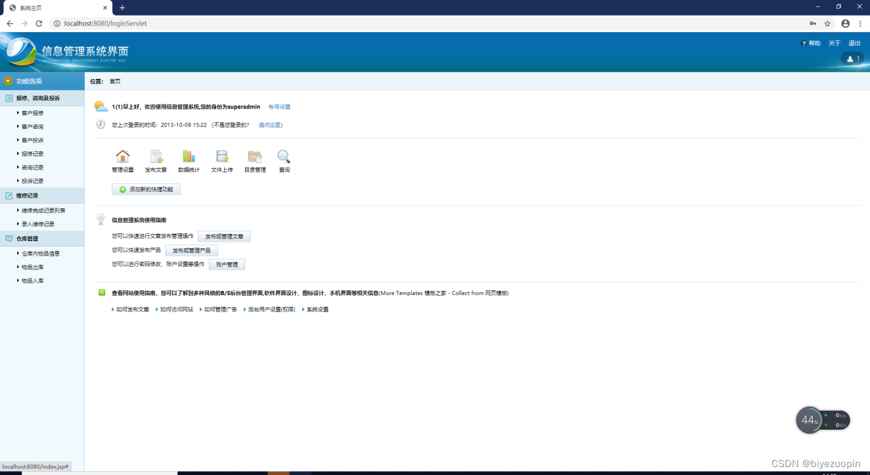This screenshot has height=475, width=870.
Task: Click the green icon beside 查看网站使用指南
Action: tap(102, 292)
